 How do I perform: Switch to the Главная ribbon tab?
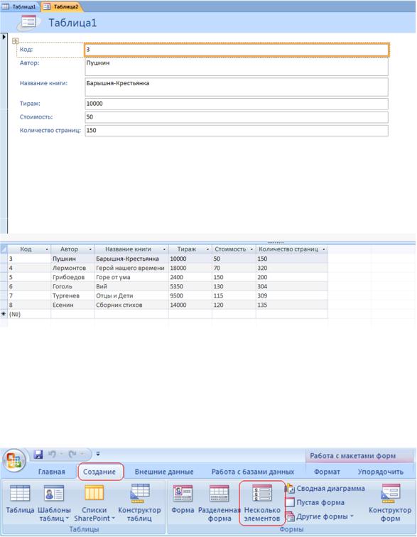coord(52,472)
